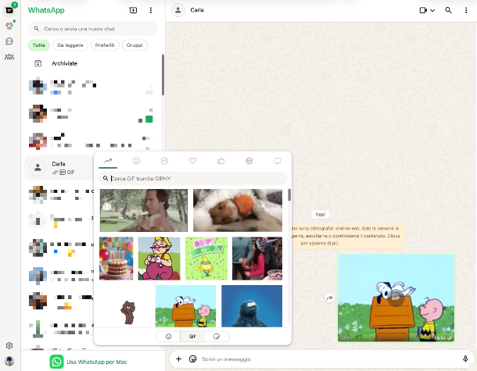Select heart love GIF category
477x371 pixels.
tap(192, 161)
